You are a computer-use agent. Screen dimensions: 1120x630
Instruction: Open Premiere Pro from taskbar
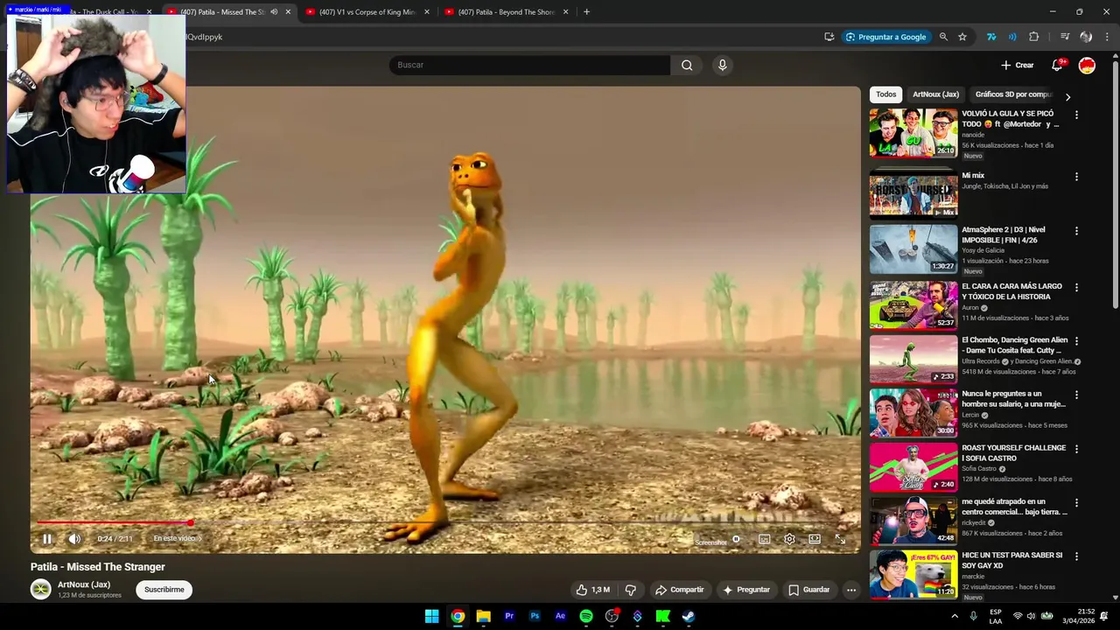pyautogui.click(x=508, y=616)
